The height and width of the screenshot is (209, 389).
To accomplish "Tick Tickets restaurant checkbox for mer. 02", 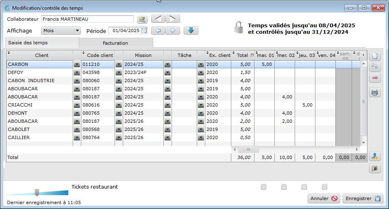I will [x=284, y=187].
